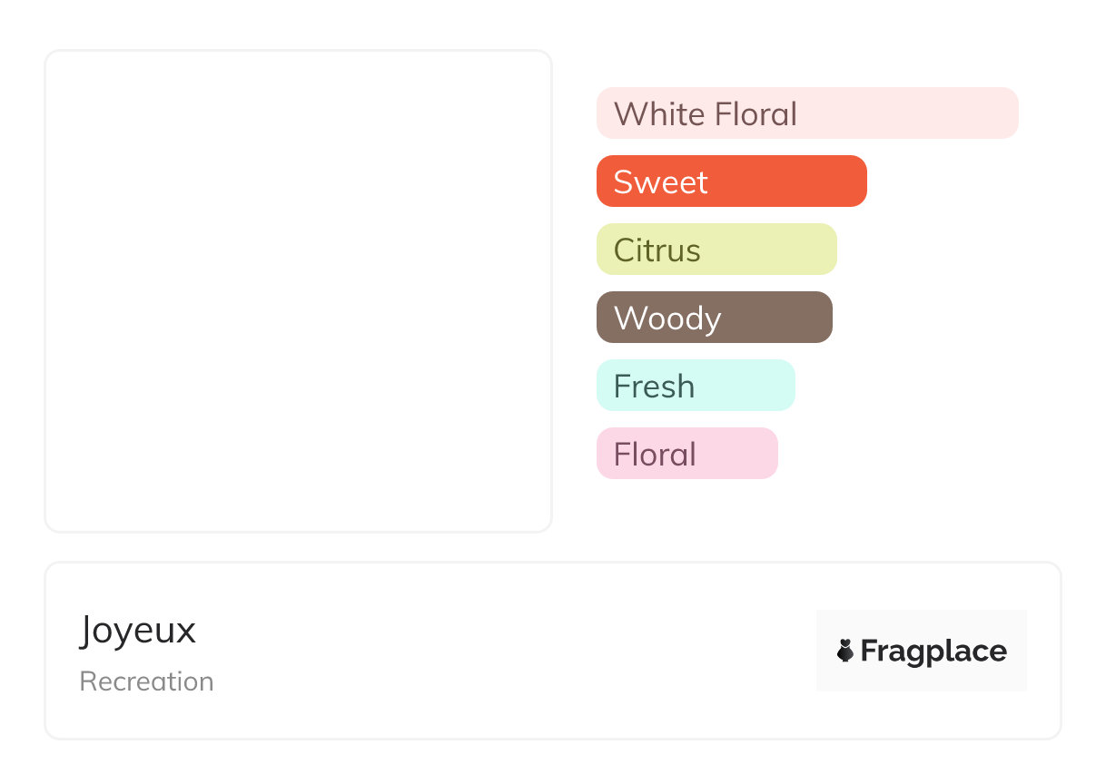Click the Joyeux fragrance title
Screen dimensions: 1106x784
point(138,630)
